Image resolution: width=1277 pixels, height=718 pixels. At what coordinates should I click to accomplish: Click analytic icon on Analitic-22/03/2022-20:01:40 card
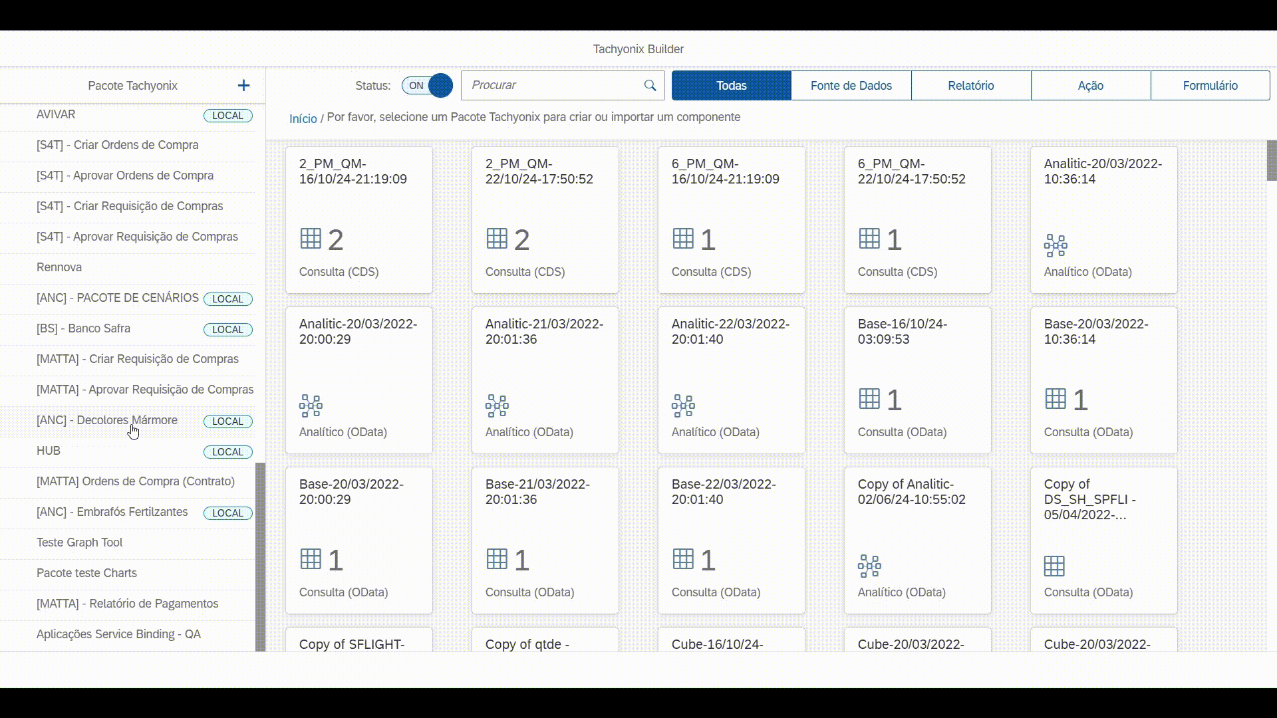[x=683, y=406]
